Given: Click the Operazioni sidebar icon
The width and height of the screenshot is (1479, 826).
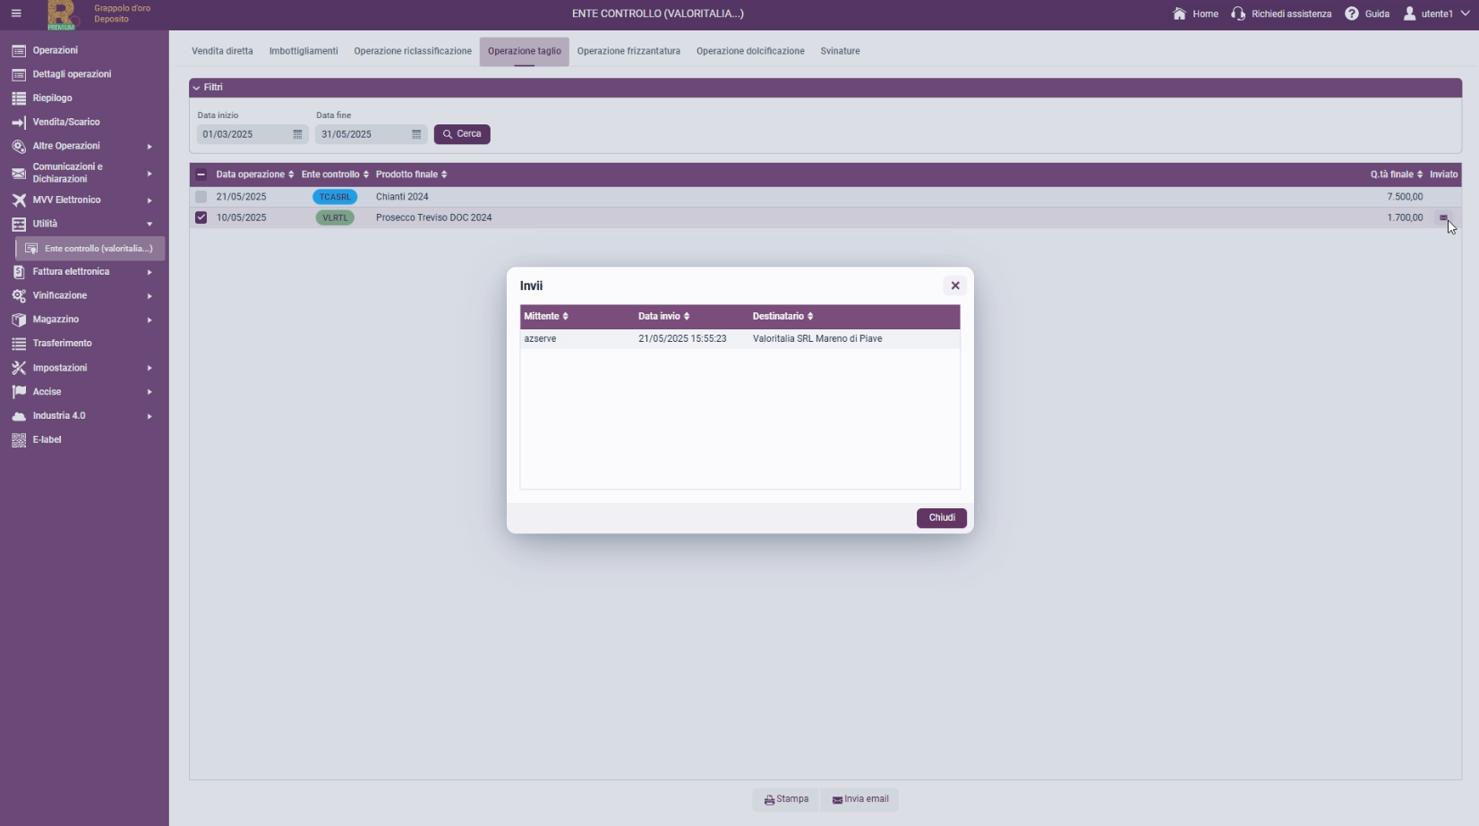Looking at the screenshot, I should click(19, 51).
